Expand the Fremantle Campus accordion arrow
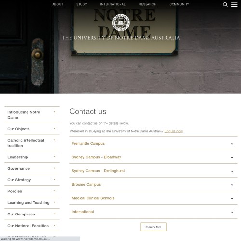The image size is (241, 241). pos(232,144)
